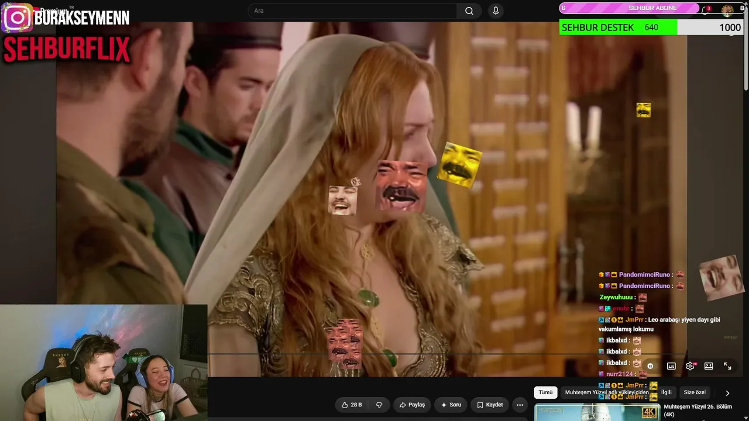Pause the video with the player button
The image size is (749, 421).
(650, 366)
